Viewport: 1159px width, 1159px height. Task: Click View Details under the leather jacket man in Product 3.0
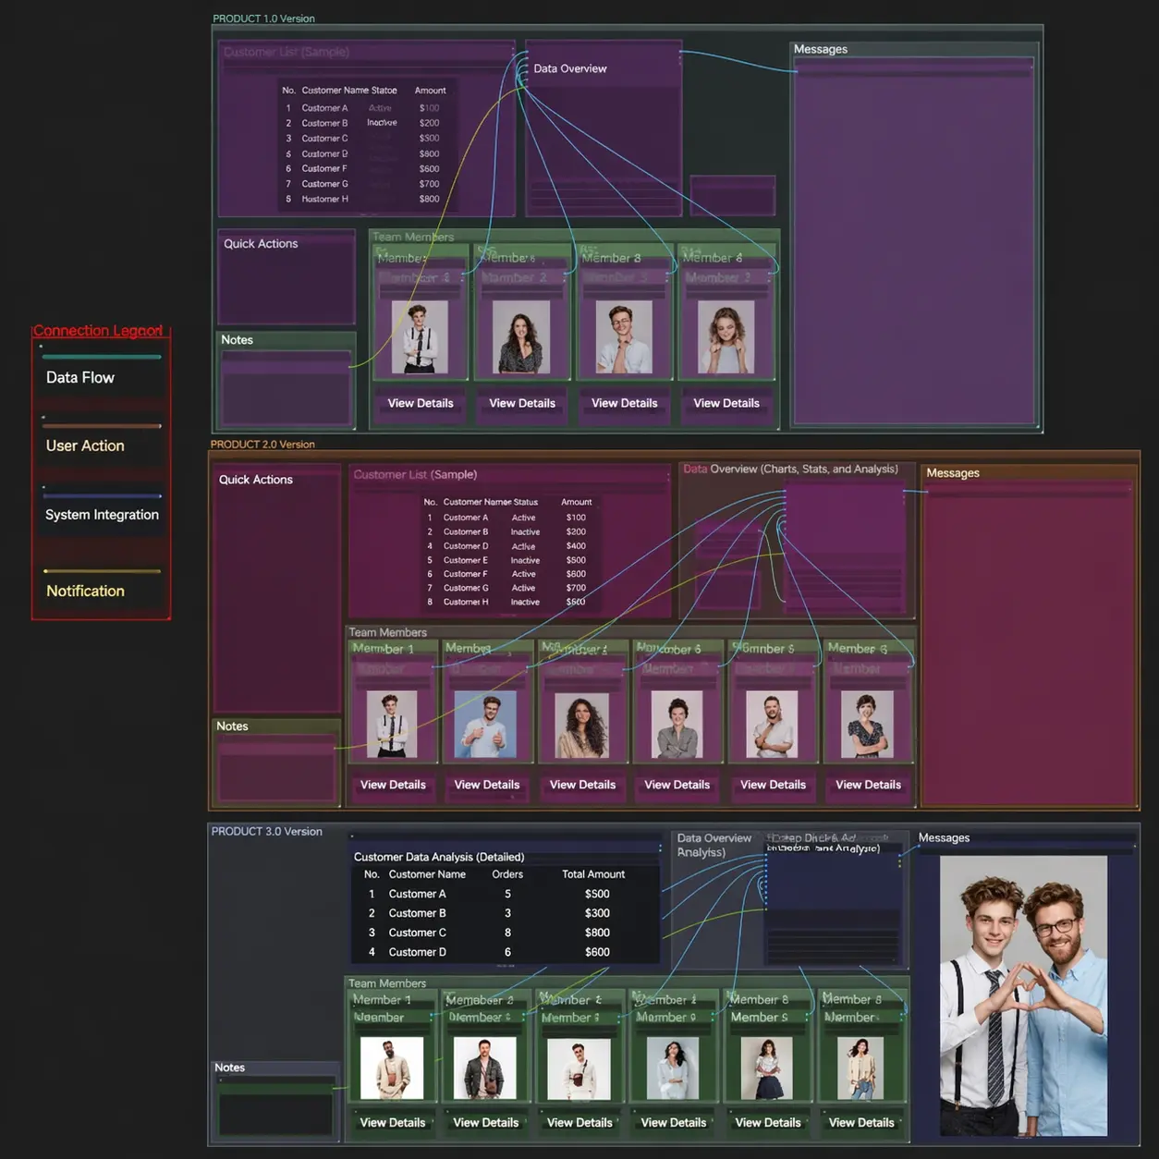pyautogui.click(x=486, y=1123)
